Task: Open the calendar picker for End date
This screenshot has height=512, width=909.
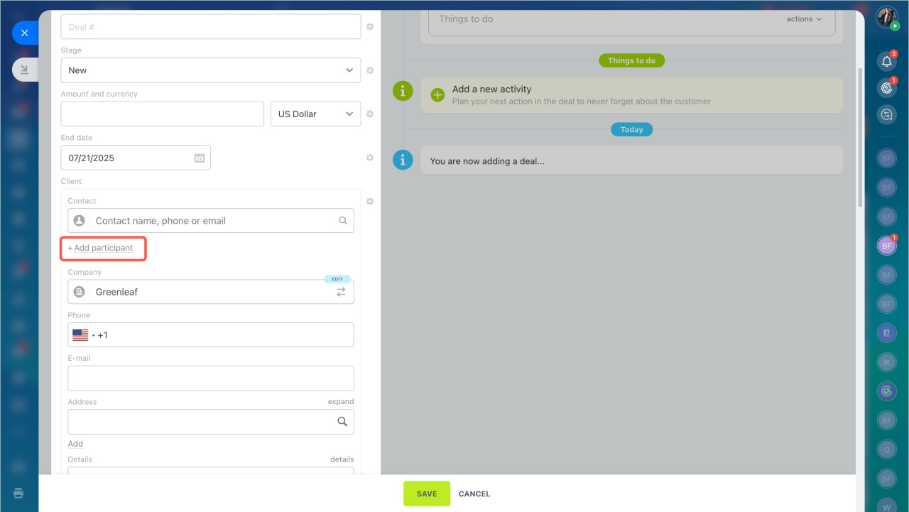Action: click(200, 158)
